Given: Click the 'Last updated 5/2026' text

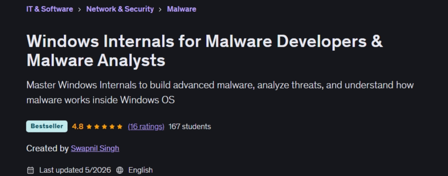Looking at the screenshot, I should (x=75, y=170).
